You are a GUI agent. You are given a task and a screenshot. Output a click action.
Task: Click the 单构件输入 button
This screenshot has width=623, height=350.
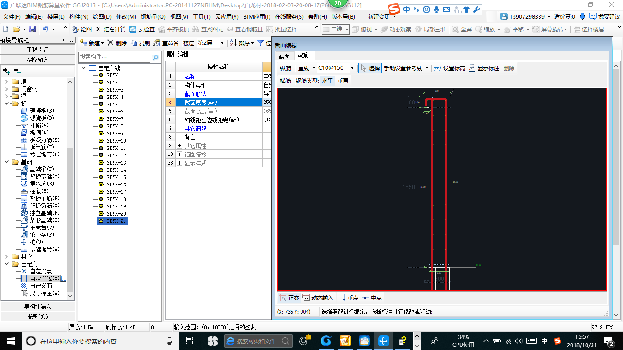point(37,306)
